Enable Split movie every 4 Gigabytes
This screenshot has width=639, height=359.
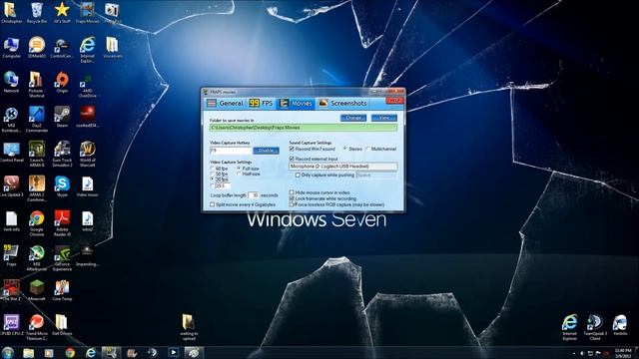pyautogui.click(x=213, y=204)
